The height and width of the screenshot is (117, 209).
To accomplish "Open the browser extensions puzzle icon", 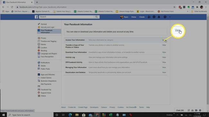I will [197, 7].
